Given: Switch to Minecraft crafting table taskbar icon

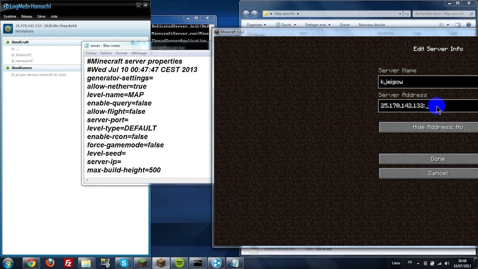Looking at the screenshot, I should point(161,263).
